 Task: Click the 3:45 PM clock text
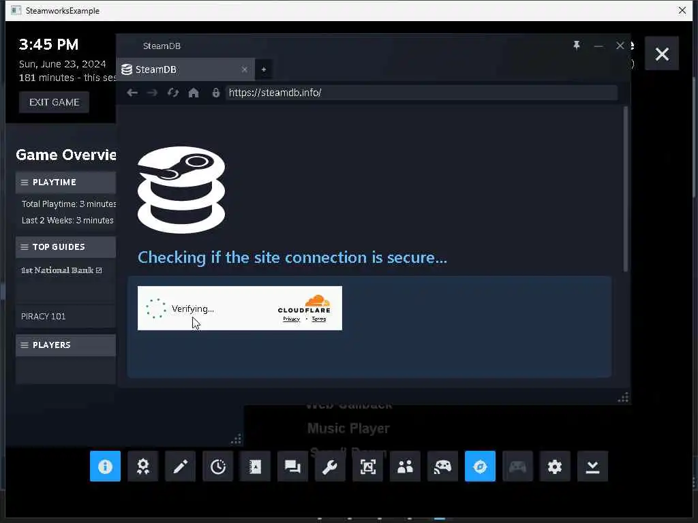coord(48,44)
